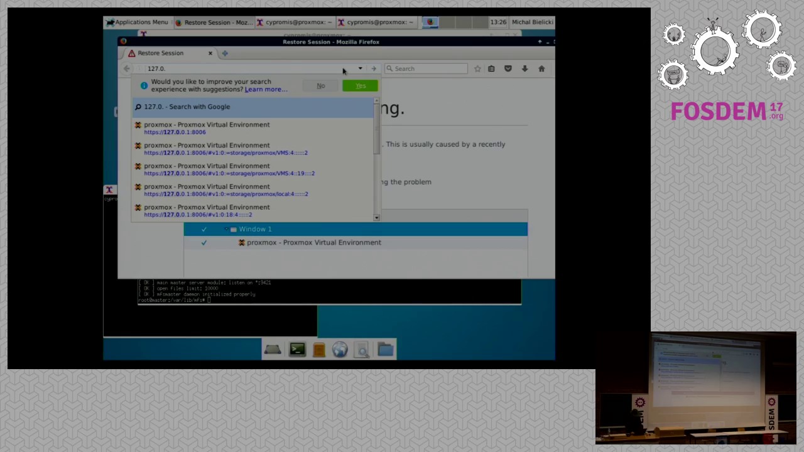Click the Go arrow in address bar
The height and width of the screenshot is (452, 804).
(x=374, y=68)
